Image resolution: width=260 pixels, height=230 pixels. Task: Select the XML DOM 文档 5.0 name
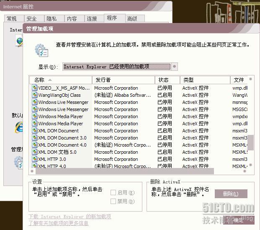tap(57, 152)
